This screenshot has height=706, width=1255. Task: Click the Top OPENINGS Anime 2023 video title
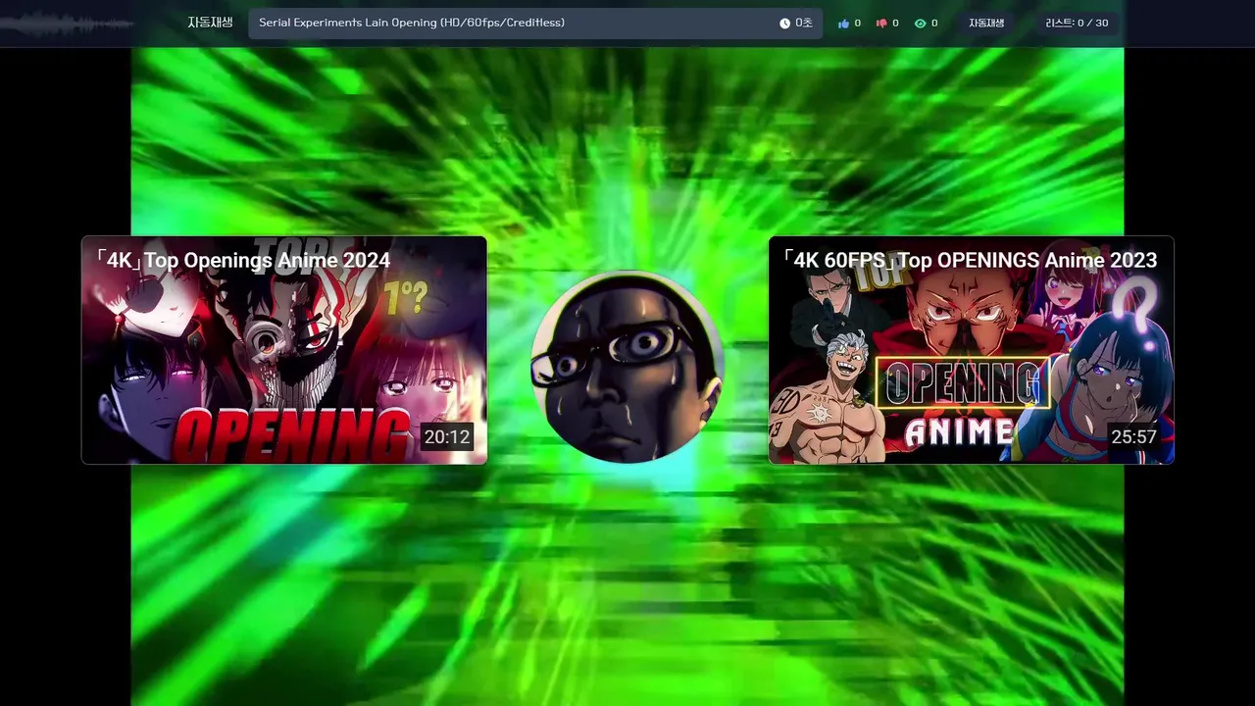pyautogui.click(x=971, y=261)
